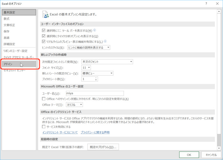Open the ヒントのスタイル dropdown

point(89,47)
